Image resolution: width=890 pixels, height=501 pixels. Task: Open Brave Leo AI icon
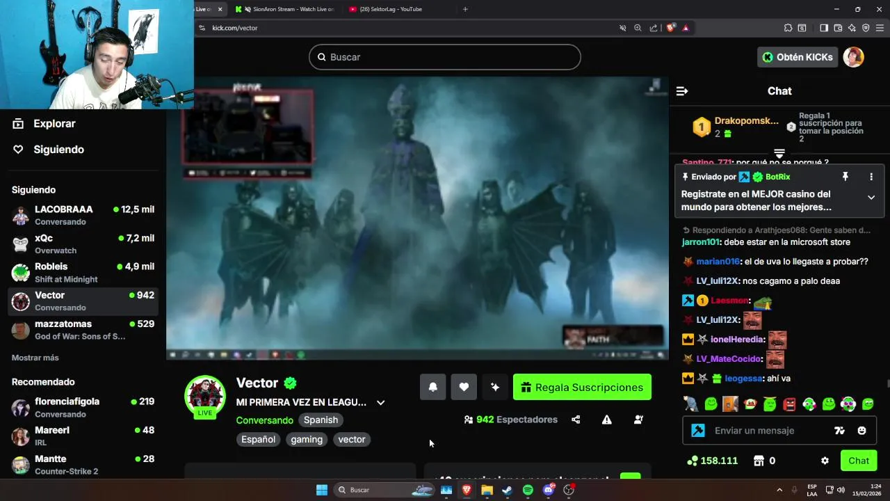click(x=852, y=28)
